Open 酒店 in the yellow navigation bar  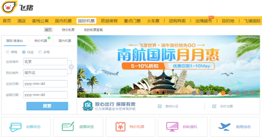click(x=22, y=21)
